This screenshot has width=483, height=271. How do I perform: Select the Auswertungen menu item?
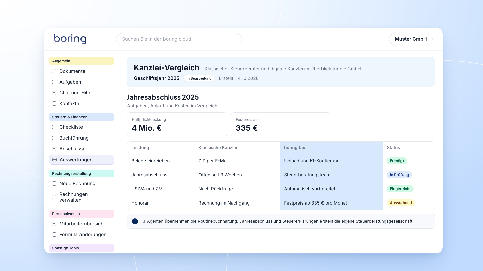(82, 160)
